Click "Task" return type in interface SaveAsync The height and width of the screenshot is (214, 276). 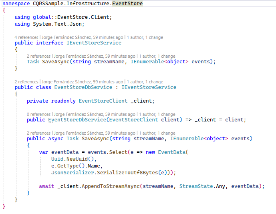[33, 62]
